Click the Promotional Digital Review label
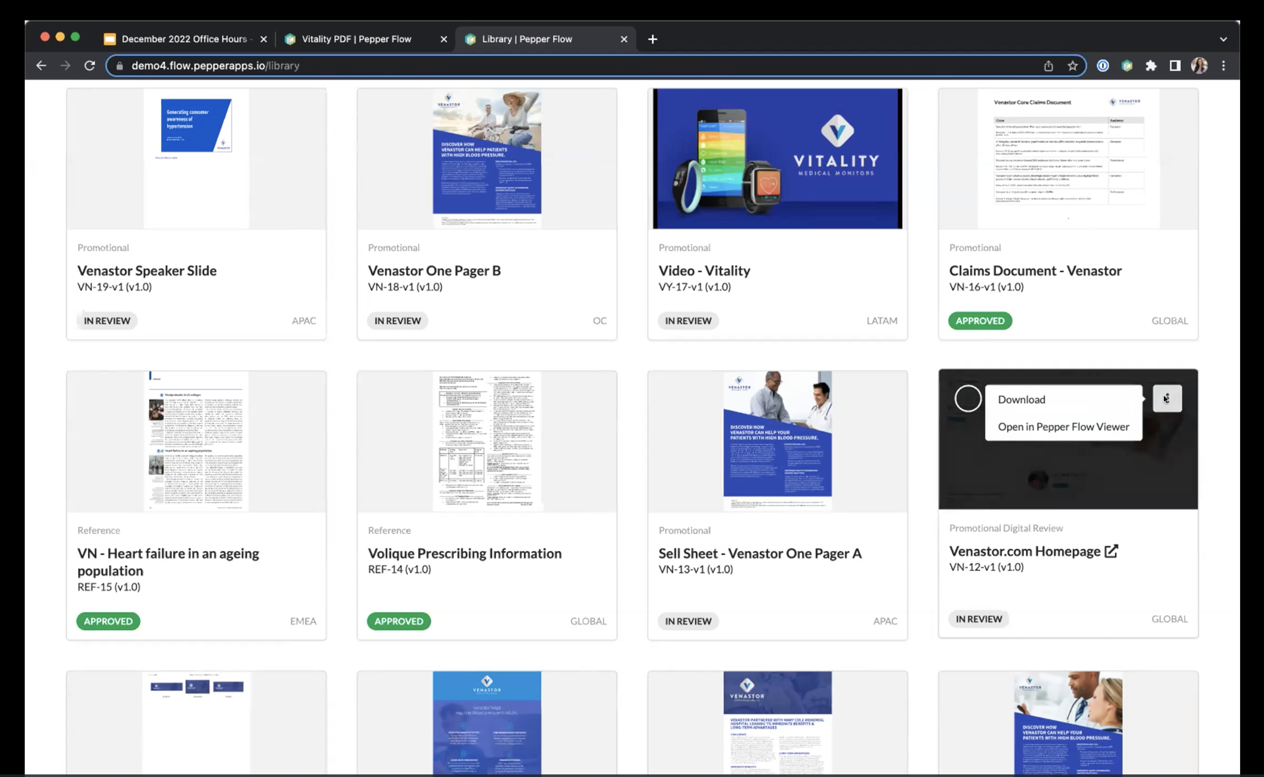The height and width of the screenshot is (777, 1264). 1006,528
